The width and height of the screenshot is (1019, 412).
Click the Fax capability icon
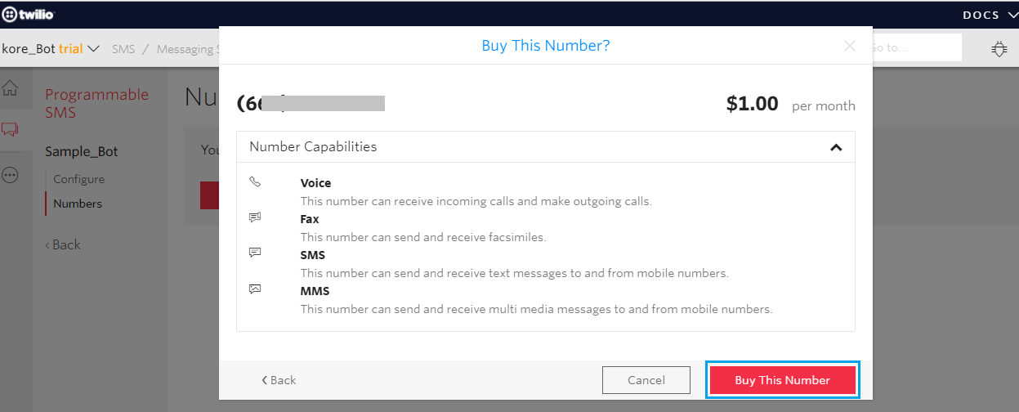pyautogui.click(x=255, y=218)
